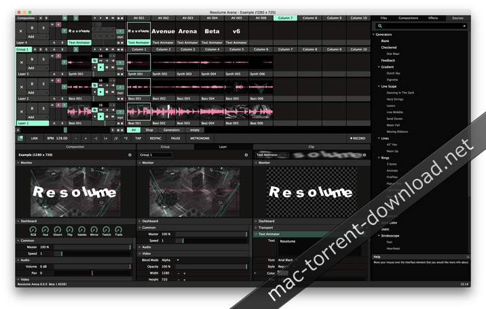The width and height of the screenshot is (486, 309).
Task: Expand the Group Dashboard section
Action: pos(139,221)
